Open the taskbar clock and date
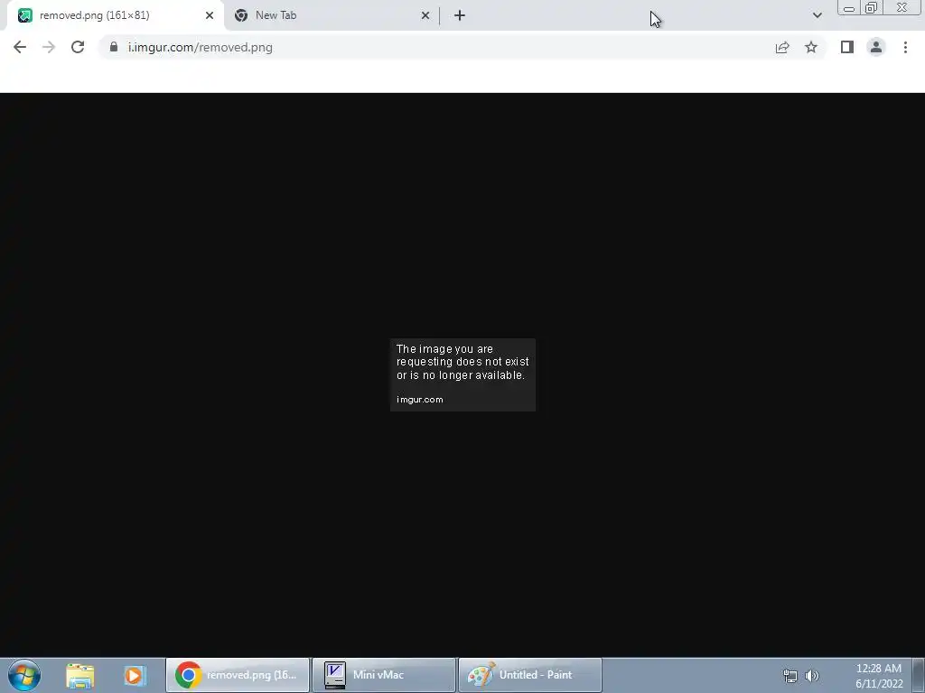The width and height of the screenshot is (925, 693). coord(879,676)
